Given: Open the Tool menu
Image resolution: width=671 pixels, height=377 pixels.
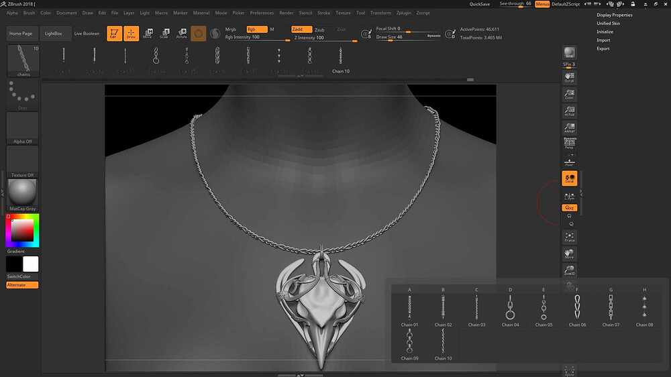Looking at the screenshot, I should click(x=360, y=13).
